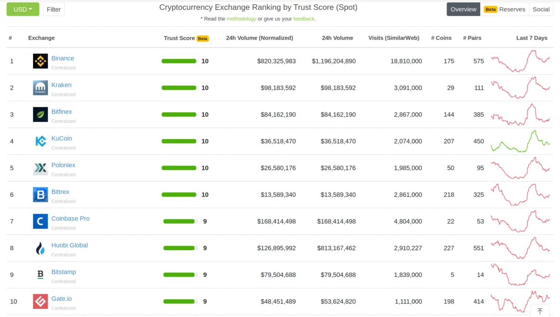
Task: Open the Bittrex exchange page link
Action: [x=60, y=191]
